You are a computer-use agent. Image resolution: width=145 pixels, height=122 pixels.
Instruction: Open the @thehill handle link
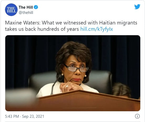coord(26,13)
